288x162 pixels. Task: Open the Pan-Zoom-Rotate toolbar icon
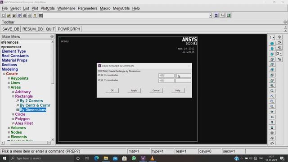pos(19,15)
